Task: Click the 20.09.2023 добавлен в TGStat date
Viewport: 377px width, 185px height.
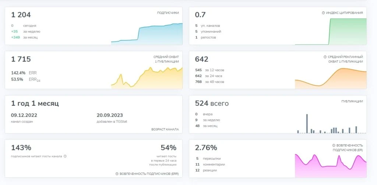Action: [112, 118]
